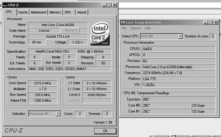This screenshot has width=221, height=137.
Task: Click the Code Name value Conroe
Action: tap(44, 31)
